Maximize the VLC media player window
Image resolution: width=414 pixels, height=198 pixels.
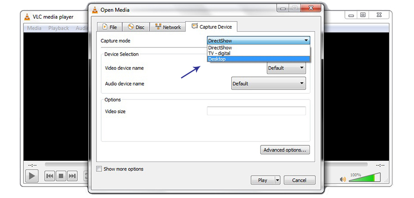click(363, 15)
